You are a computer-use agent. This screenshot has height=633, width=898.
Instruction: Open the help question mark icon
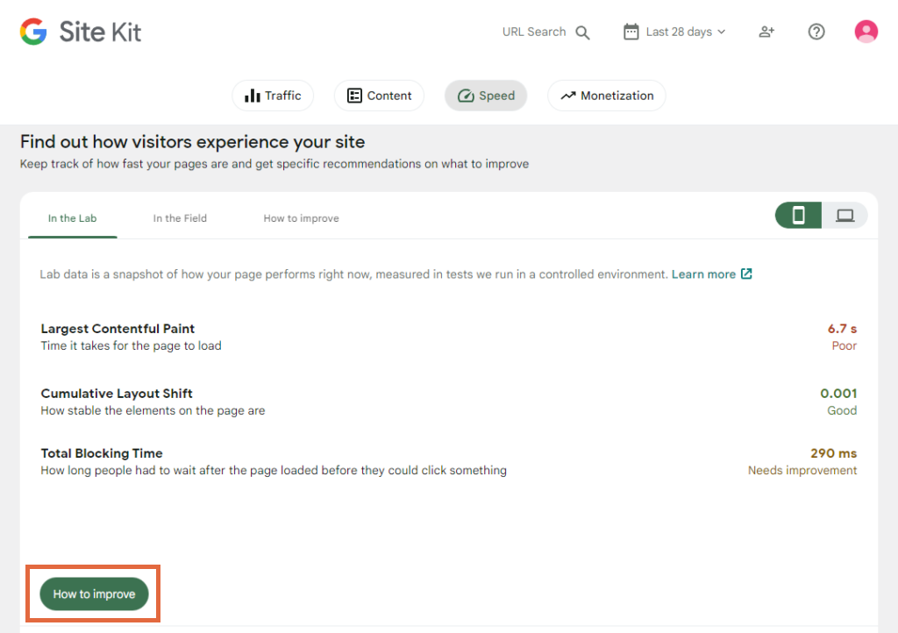click(816, 32)
